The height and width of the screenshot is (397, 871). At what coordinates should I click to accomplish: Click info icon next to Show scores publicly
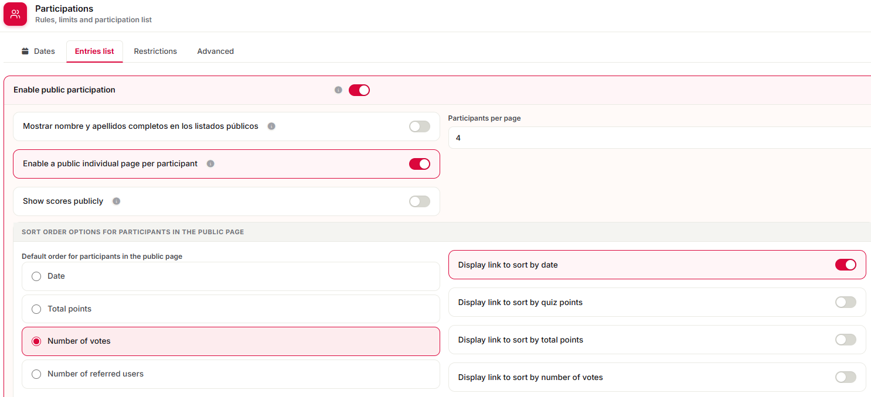point(116,201)
